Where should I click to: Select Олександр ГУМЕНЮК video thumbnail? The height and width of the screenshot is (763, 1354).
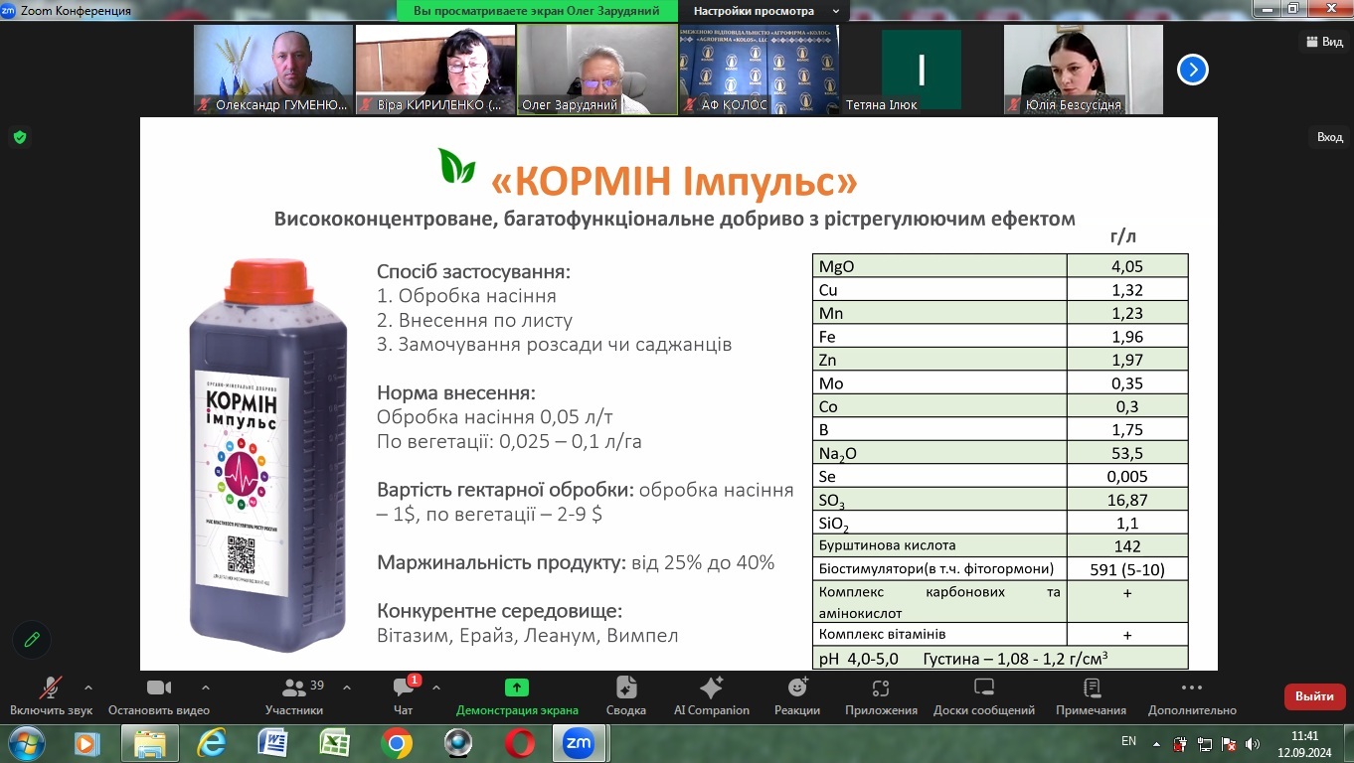tap(273, 70)
